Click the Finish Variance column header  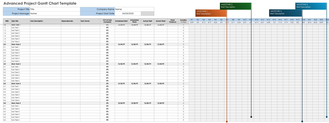173,21
